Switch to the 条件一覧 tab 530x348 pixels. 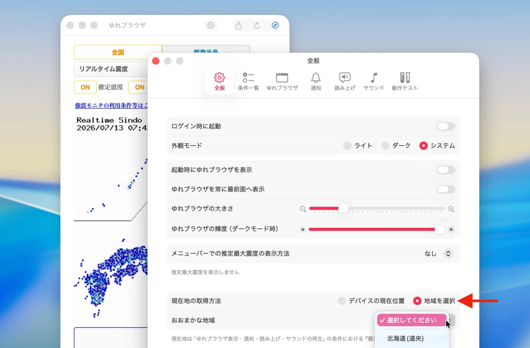click(248, 82)
